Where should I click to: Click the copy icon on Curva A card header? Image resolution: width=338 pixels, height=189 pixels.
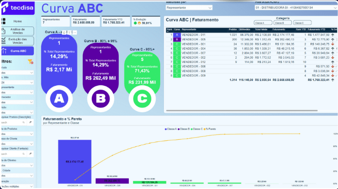[64, 32]
